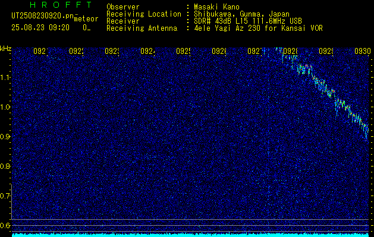Click the 1.0 kHz axis tick label
Viewport: 374px width, 237px height.
pyautogui.click(x=5, y=107)
